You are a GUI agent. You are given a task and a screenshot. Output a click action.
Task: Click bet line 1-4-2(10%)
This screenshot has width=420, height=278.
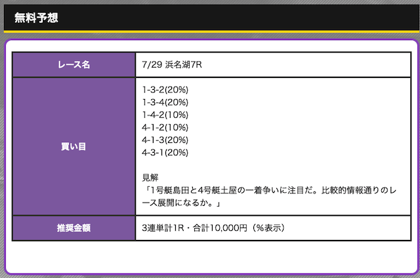click(165, 115)
